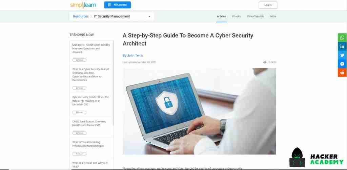
Task: Open the All Courses menu
Action: 118,5
